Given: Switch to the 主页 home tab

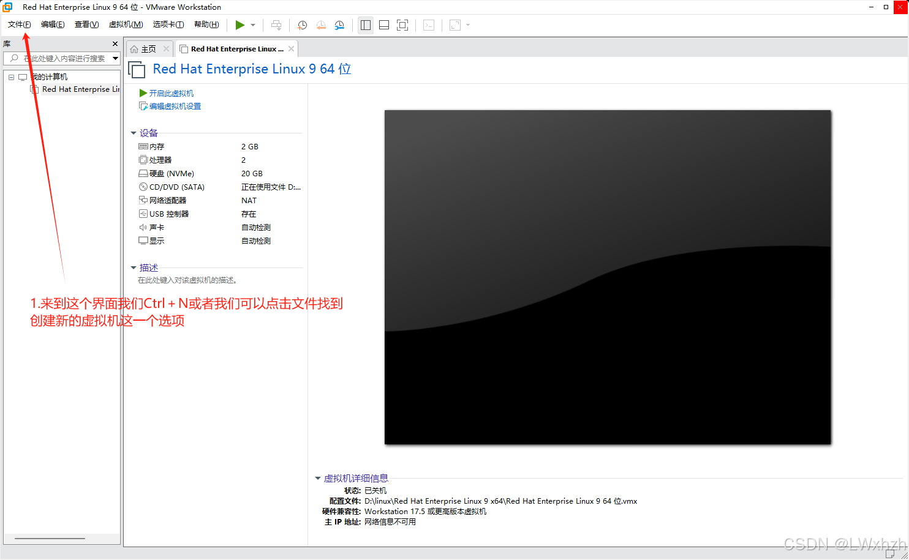Looking at the screenshot, I should tap(149, 49).
